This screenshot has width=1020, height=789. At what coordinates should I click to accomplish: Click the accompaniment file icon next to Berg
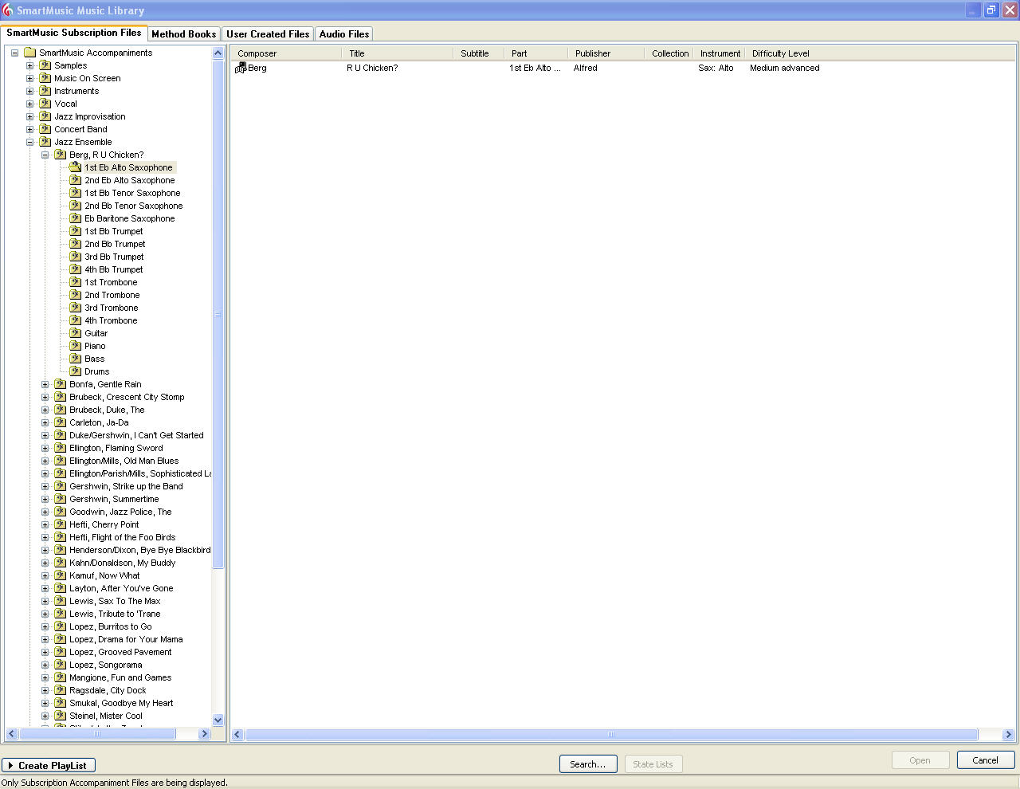[241, 68]
